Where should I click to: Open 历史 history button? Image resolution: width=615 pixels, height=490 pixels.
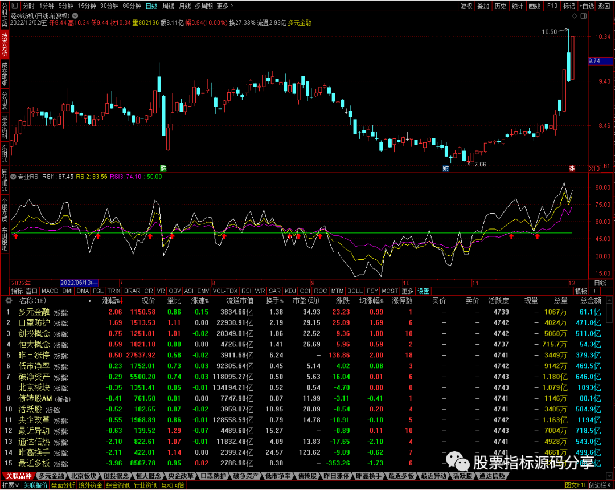pos(501,6)
